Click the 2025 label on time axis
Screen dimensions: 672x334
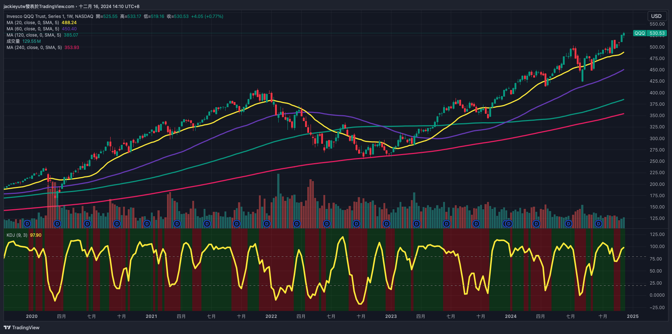[632, 316]
